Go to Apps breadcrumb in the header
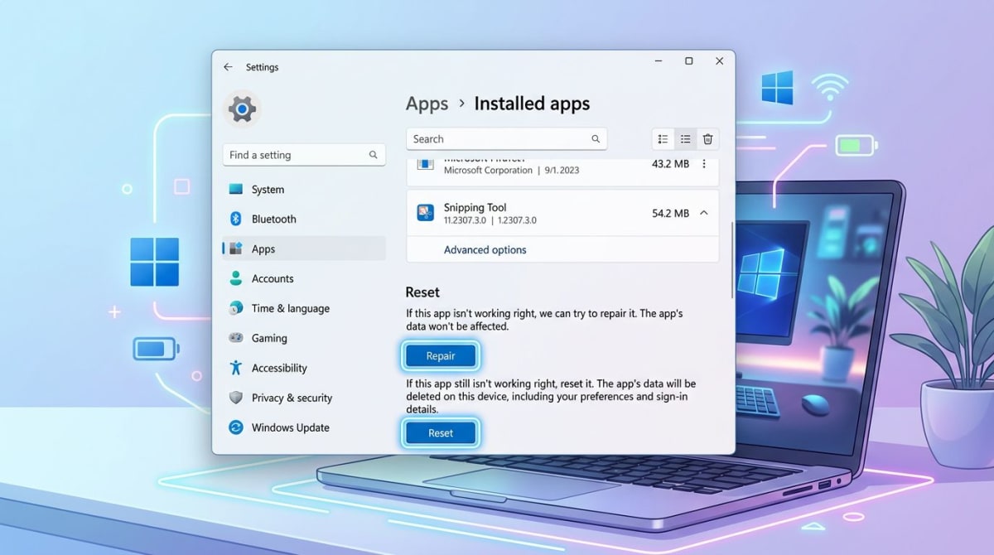 (x=427, y=104)
